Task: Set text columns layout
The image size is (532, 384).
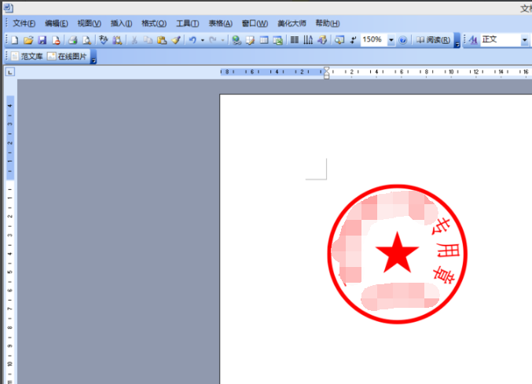Action: point(295,40)
